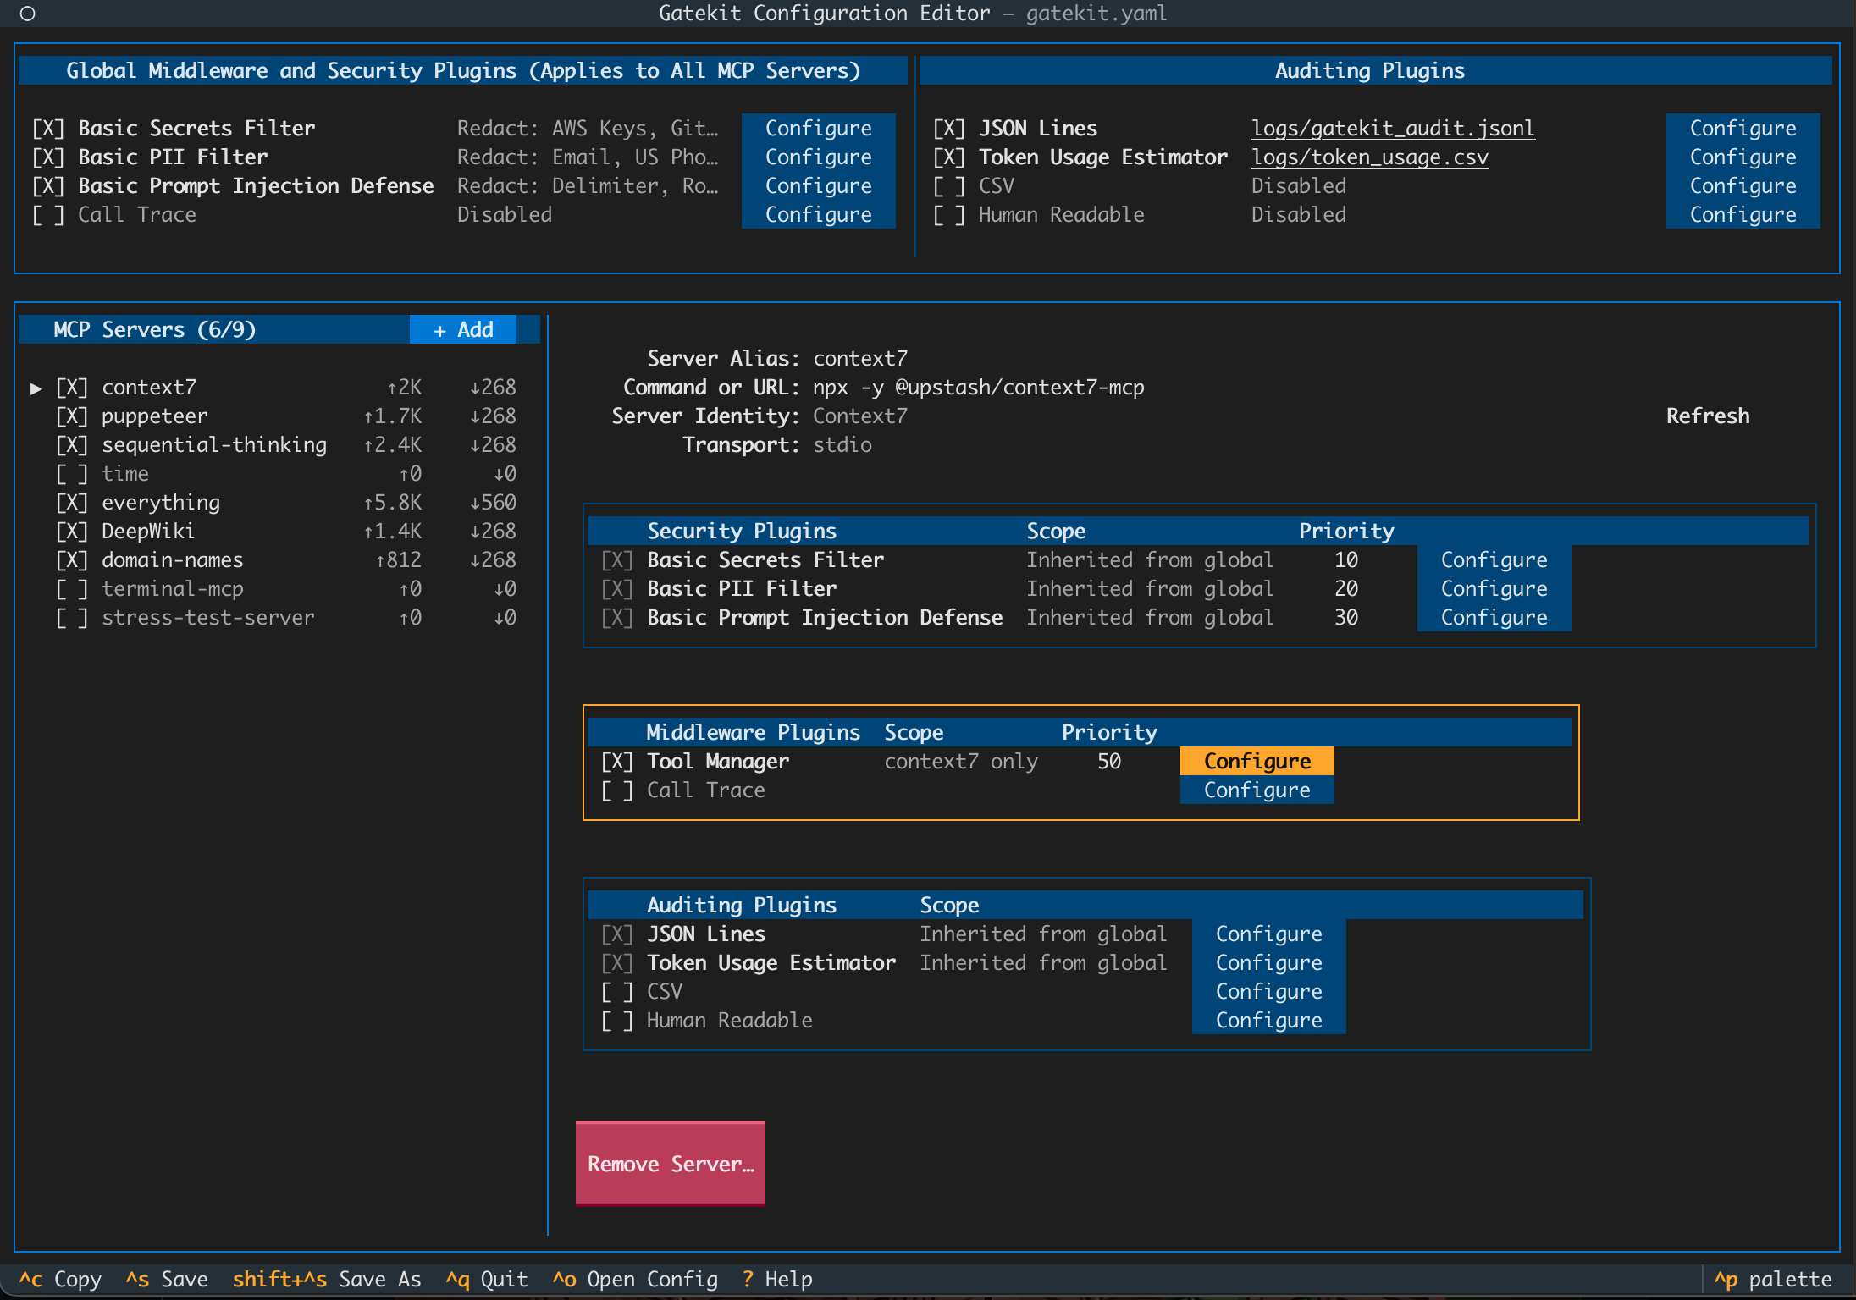
Task: Enable Call Trace for context7
Action: tap(617, 790)
